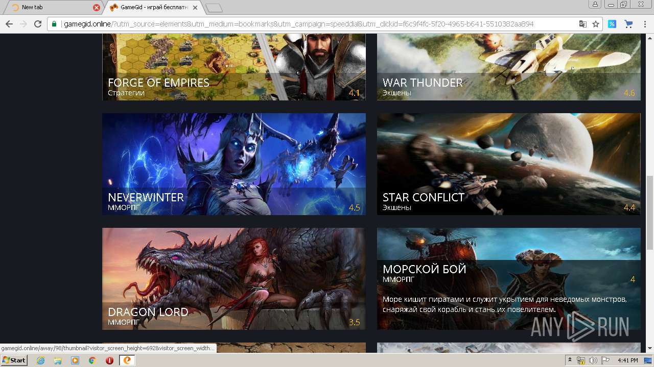The image size is (654, 367).
Task: Focus the gamegid.online address bar
Action: pyautogui.click(x=317, y=24)
